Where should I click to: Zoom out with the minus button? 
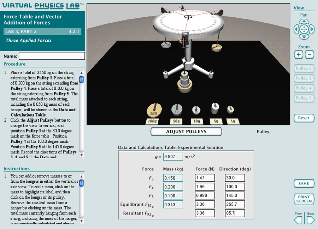(x=309, y=54)
